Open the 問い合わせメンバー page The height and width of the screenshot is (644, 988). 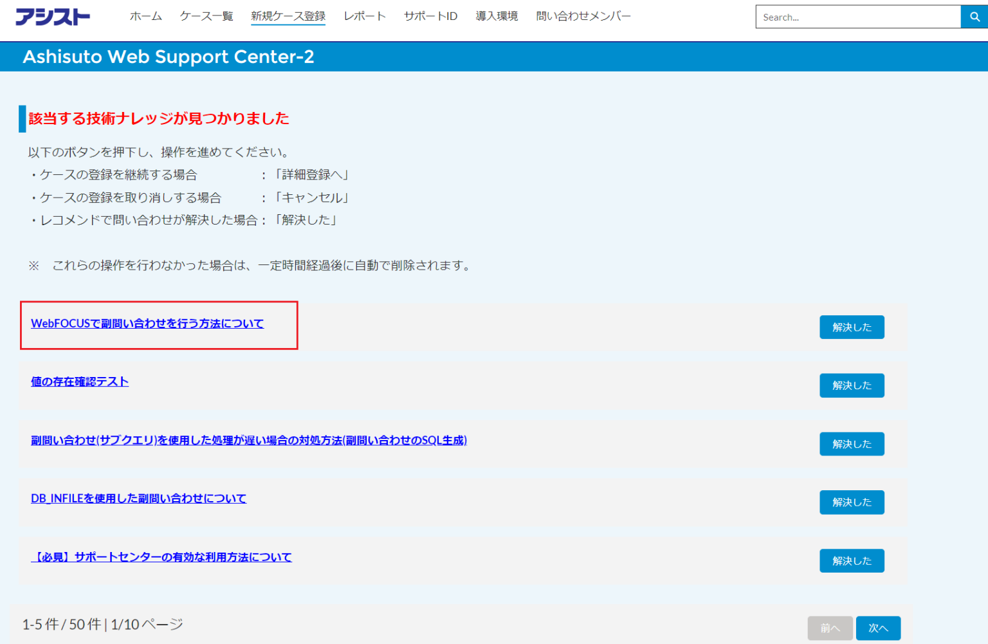pyautogui.click(x=583, y=16)
